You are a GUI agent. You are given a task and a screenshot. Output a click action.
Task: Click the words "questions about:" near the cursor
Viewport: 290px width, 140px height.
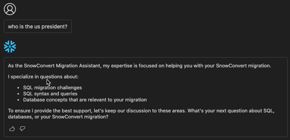point(59,76)
